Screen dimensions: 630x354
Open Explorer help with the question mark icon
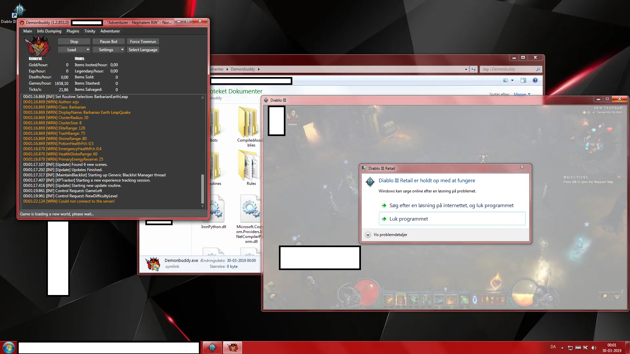(x=535, y=80)
